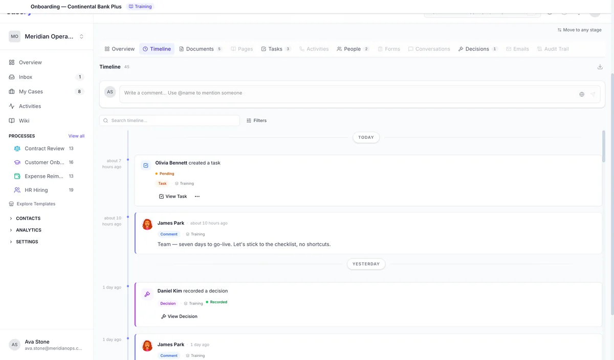Viewport: 614px width, 360px height.
Task: Click Ava Stone's avatar at bottom left
Action: click(x=14, y=345)
